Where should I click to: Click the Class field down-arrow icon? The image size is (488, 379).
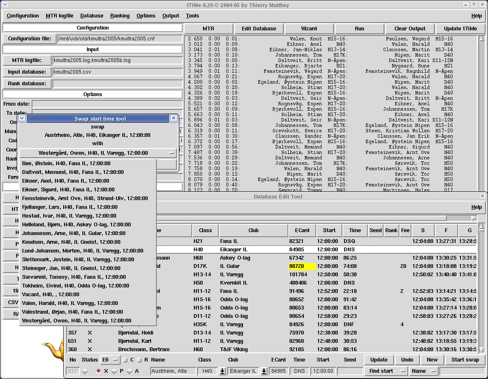pyautogui.click(x=222, y=371)
